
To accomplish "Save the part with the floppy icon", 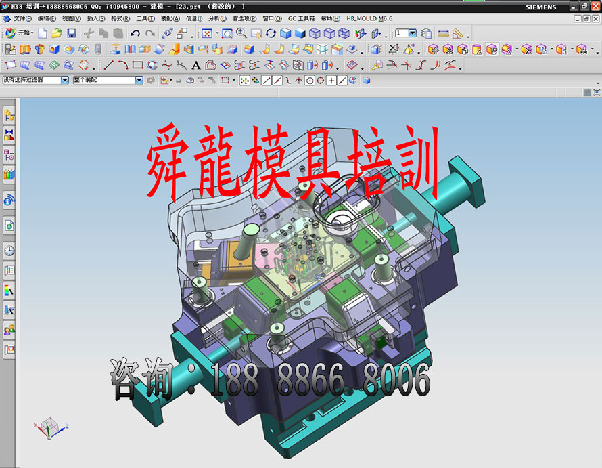I will pyautogui.click(x=72, y=33).
